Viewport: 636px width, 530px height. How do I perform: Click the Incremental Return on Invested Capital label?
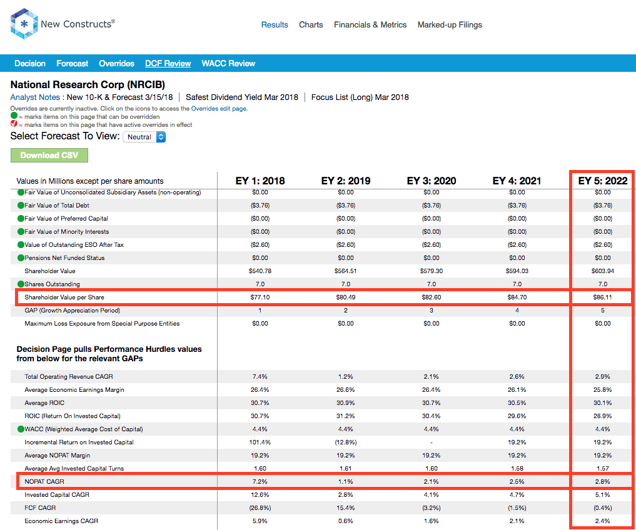point(79,442)
